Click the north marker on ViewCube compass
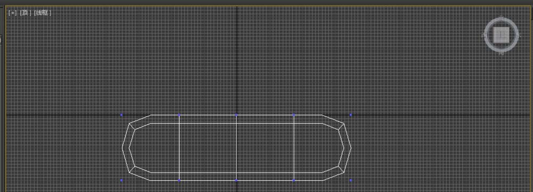533x192 pixels. [x=502, y=18]
